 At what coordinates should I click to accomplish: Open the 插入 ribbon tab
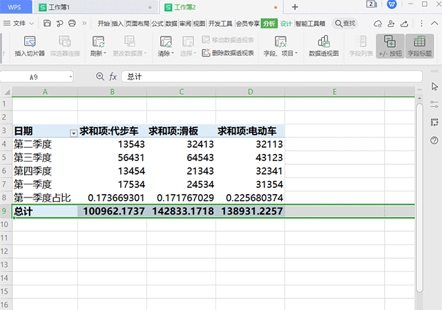118,23
